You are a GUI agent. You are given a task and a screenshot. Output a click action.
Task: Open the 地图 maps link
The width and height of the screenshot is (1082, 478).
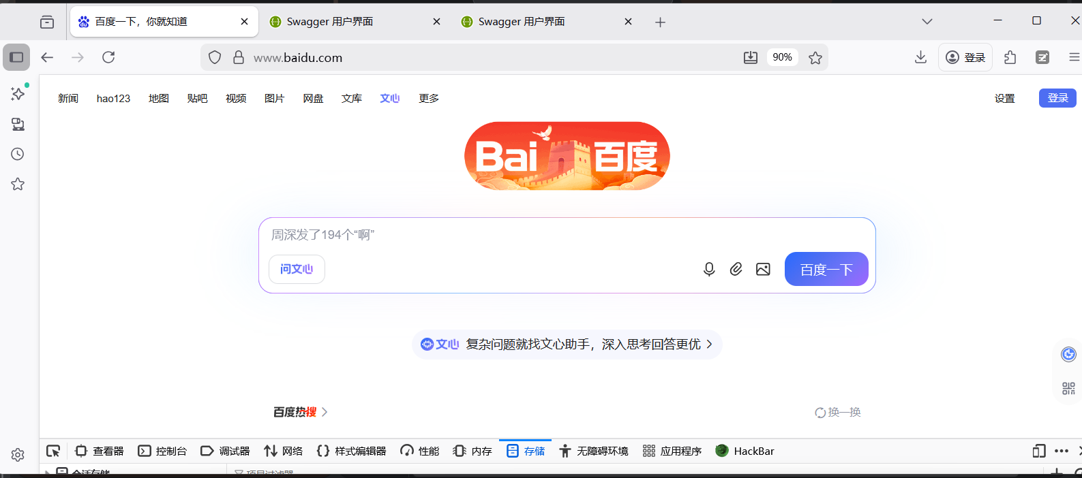coord(159,99)
